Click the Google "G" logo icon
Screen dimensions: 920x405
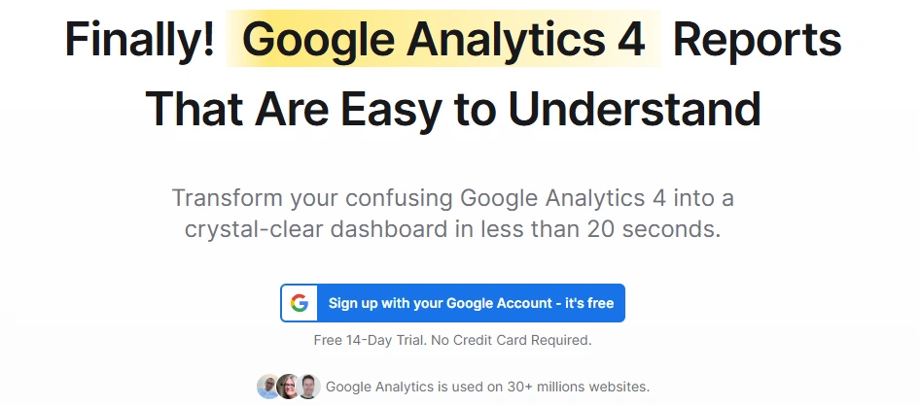[300, 303]
